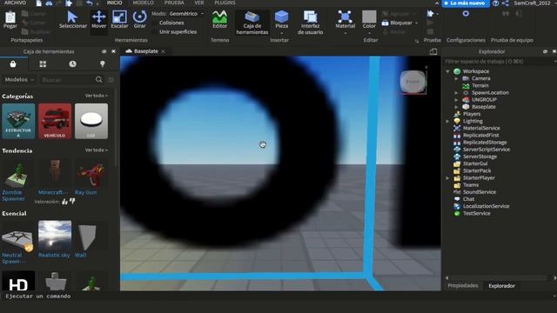Switch to the PRUEBA ribbon tab
557x313 pixels.
pyautogui.click(x=174, y=3)
